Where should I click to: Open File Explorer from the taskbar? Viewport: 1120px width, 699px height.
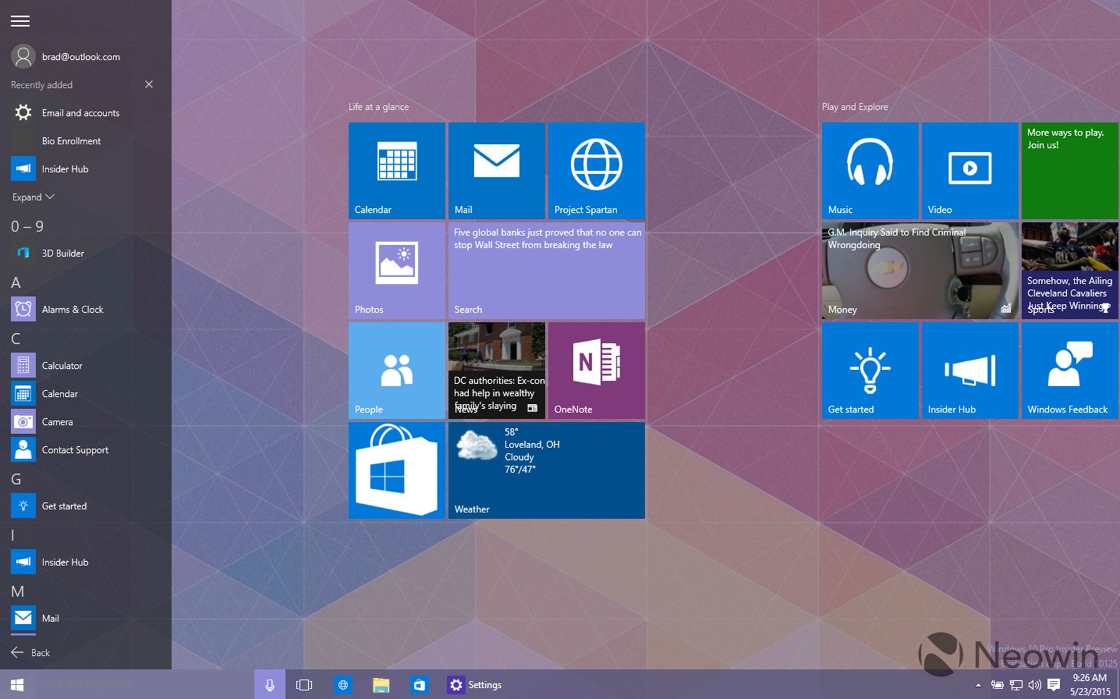(x=381, y=685)
